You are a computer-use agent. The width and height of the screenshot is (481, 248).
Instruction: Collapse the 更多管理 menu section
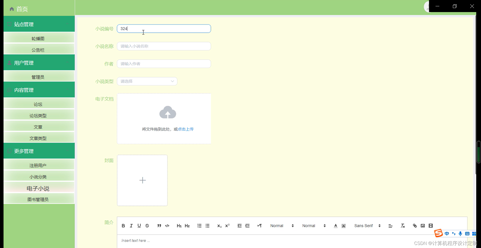pos(39,151)
